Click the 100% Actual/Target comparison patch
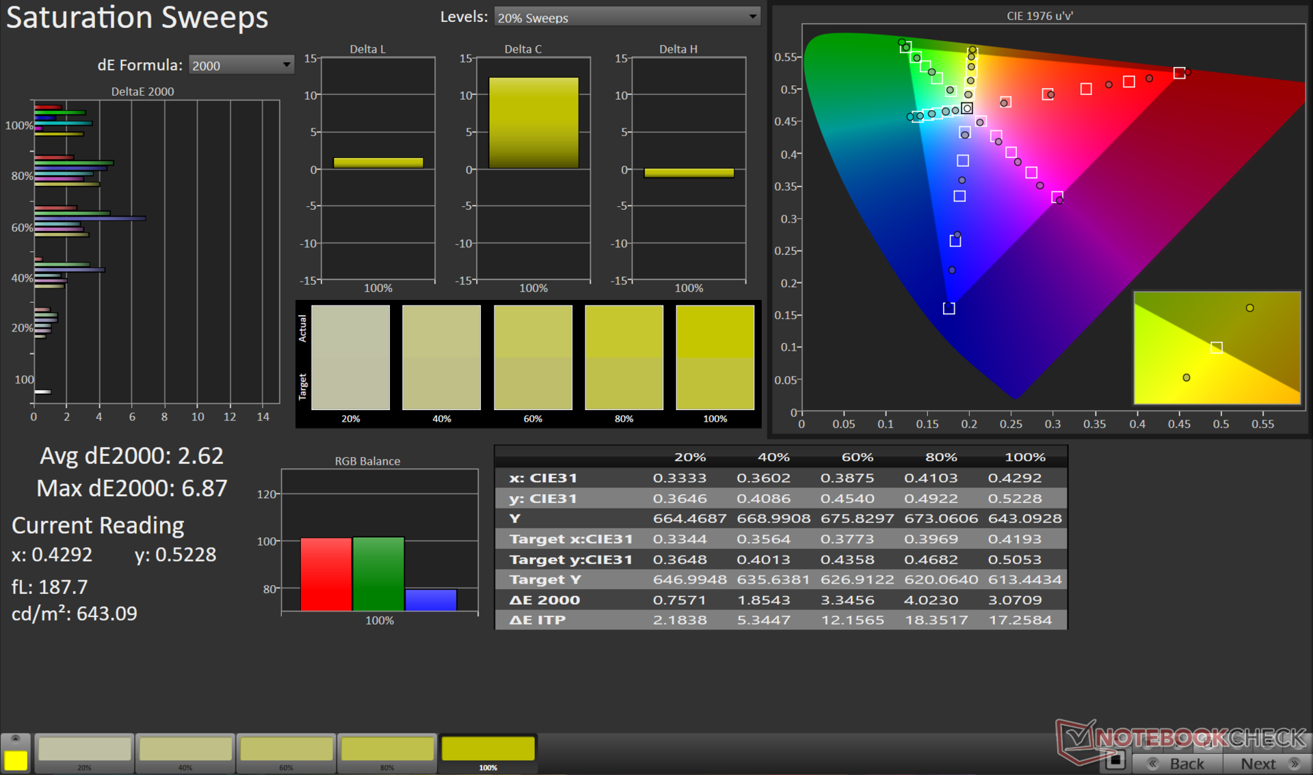The height and width of the screenshot is (775, 1313). pos(715,357)
